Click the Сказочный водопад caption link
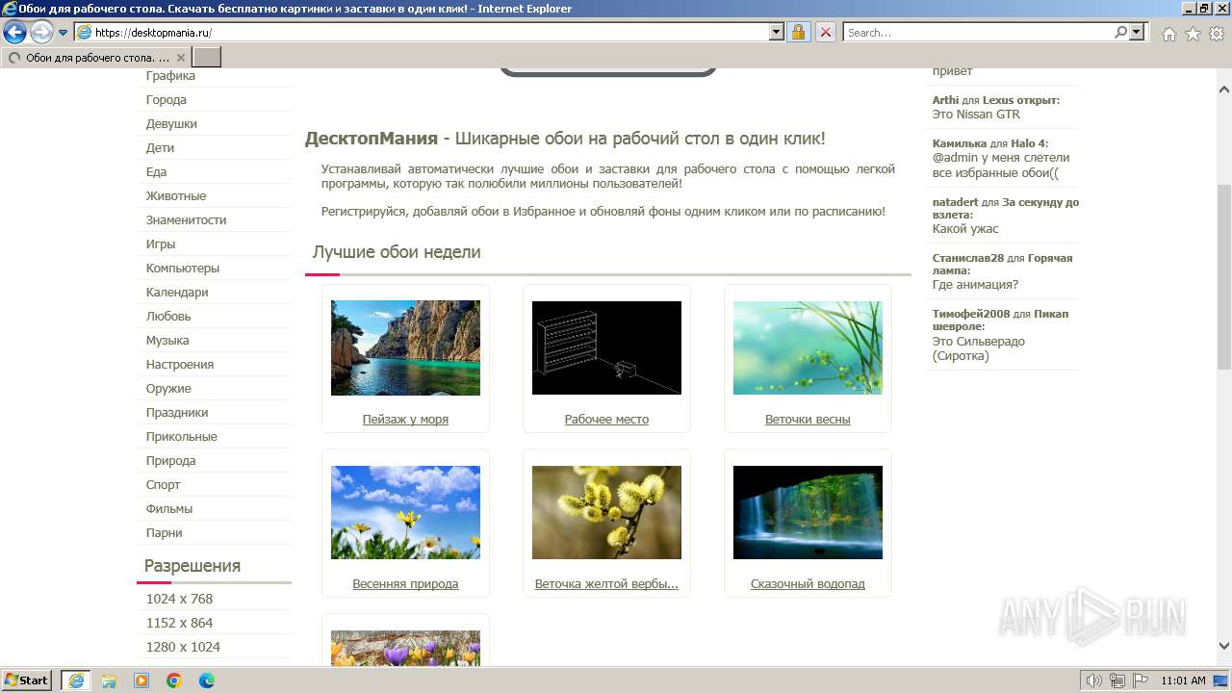The image size is (1232, 693). [808, 584]
